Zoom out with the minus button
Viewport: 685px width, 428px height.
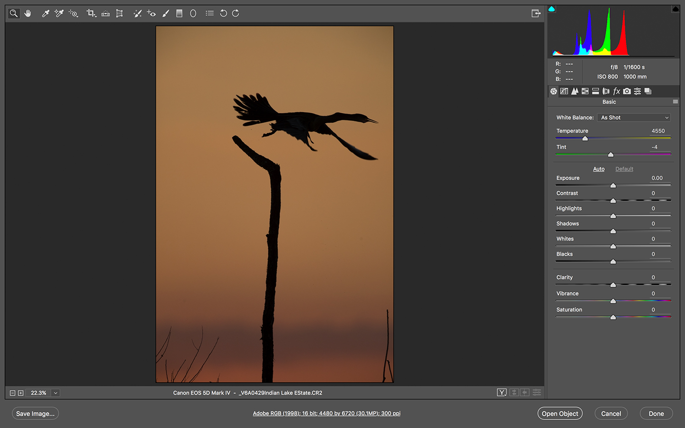pyautogui.click(x=13, y=393)
